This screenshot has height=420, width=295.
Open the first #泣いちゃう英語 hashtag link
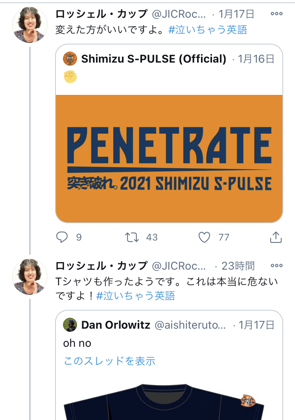[x=208, y=30]
